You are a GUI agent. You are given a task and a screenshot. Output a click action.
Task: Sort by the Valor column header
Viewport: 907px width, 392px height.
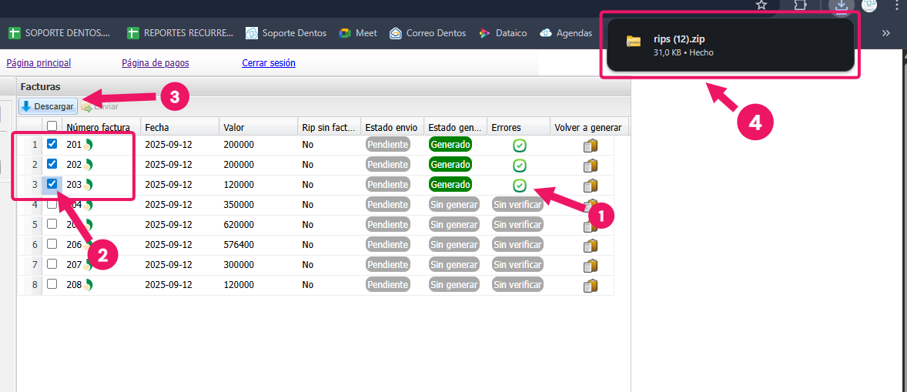pos(233,127)
